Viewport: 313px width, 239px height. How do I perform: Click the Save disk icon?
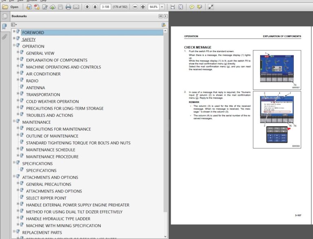tap(60, 7)
